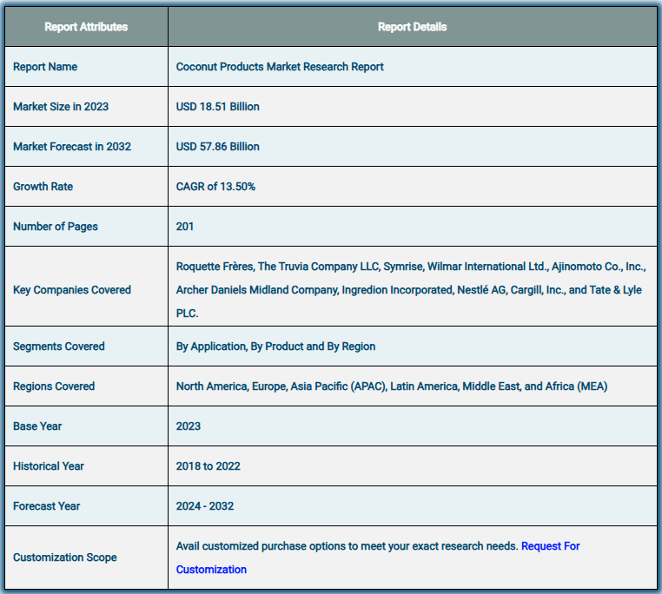
Task: Click the Market Size in 2023 label
Action: coord(61,107)
